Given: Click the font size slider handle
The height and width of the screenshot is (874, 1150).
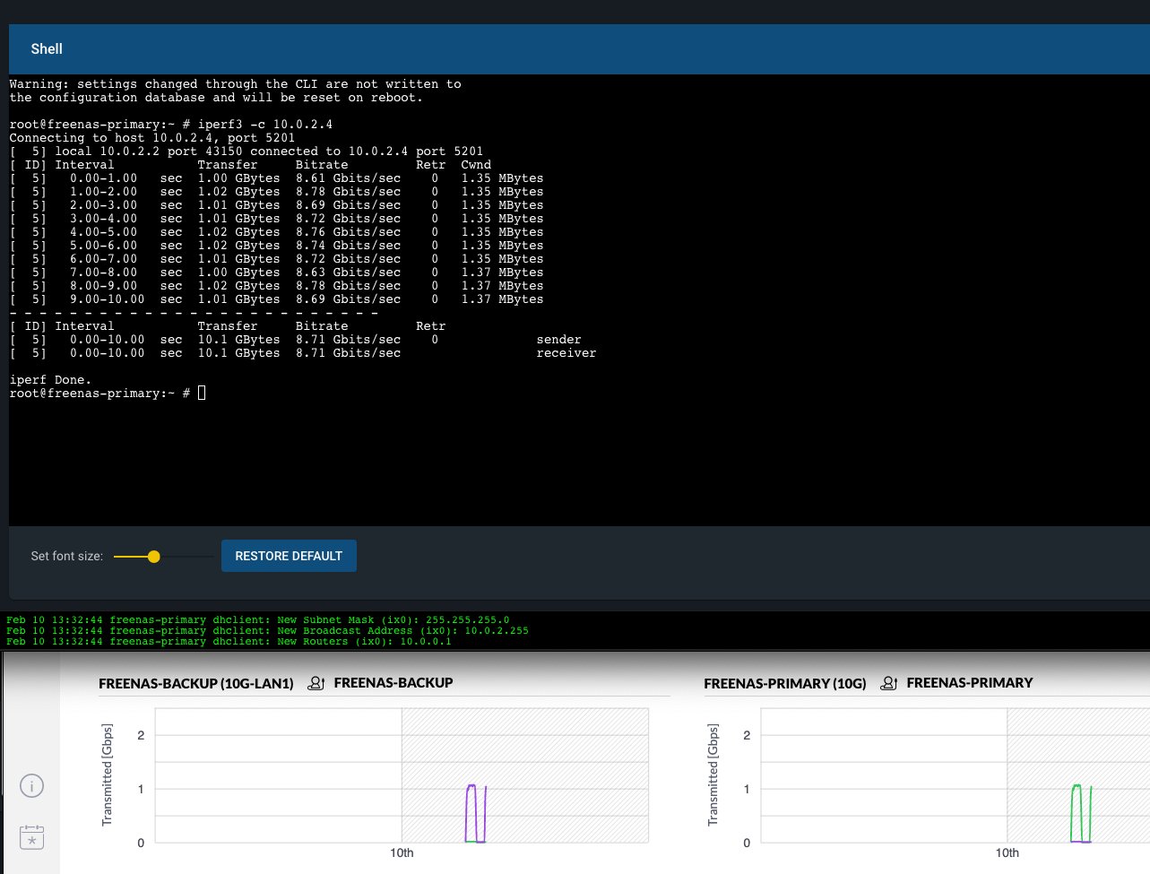Looking at the screenshot, I should (154, 557).
